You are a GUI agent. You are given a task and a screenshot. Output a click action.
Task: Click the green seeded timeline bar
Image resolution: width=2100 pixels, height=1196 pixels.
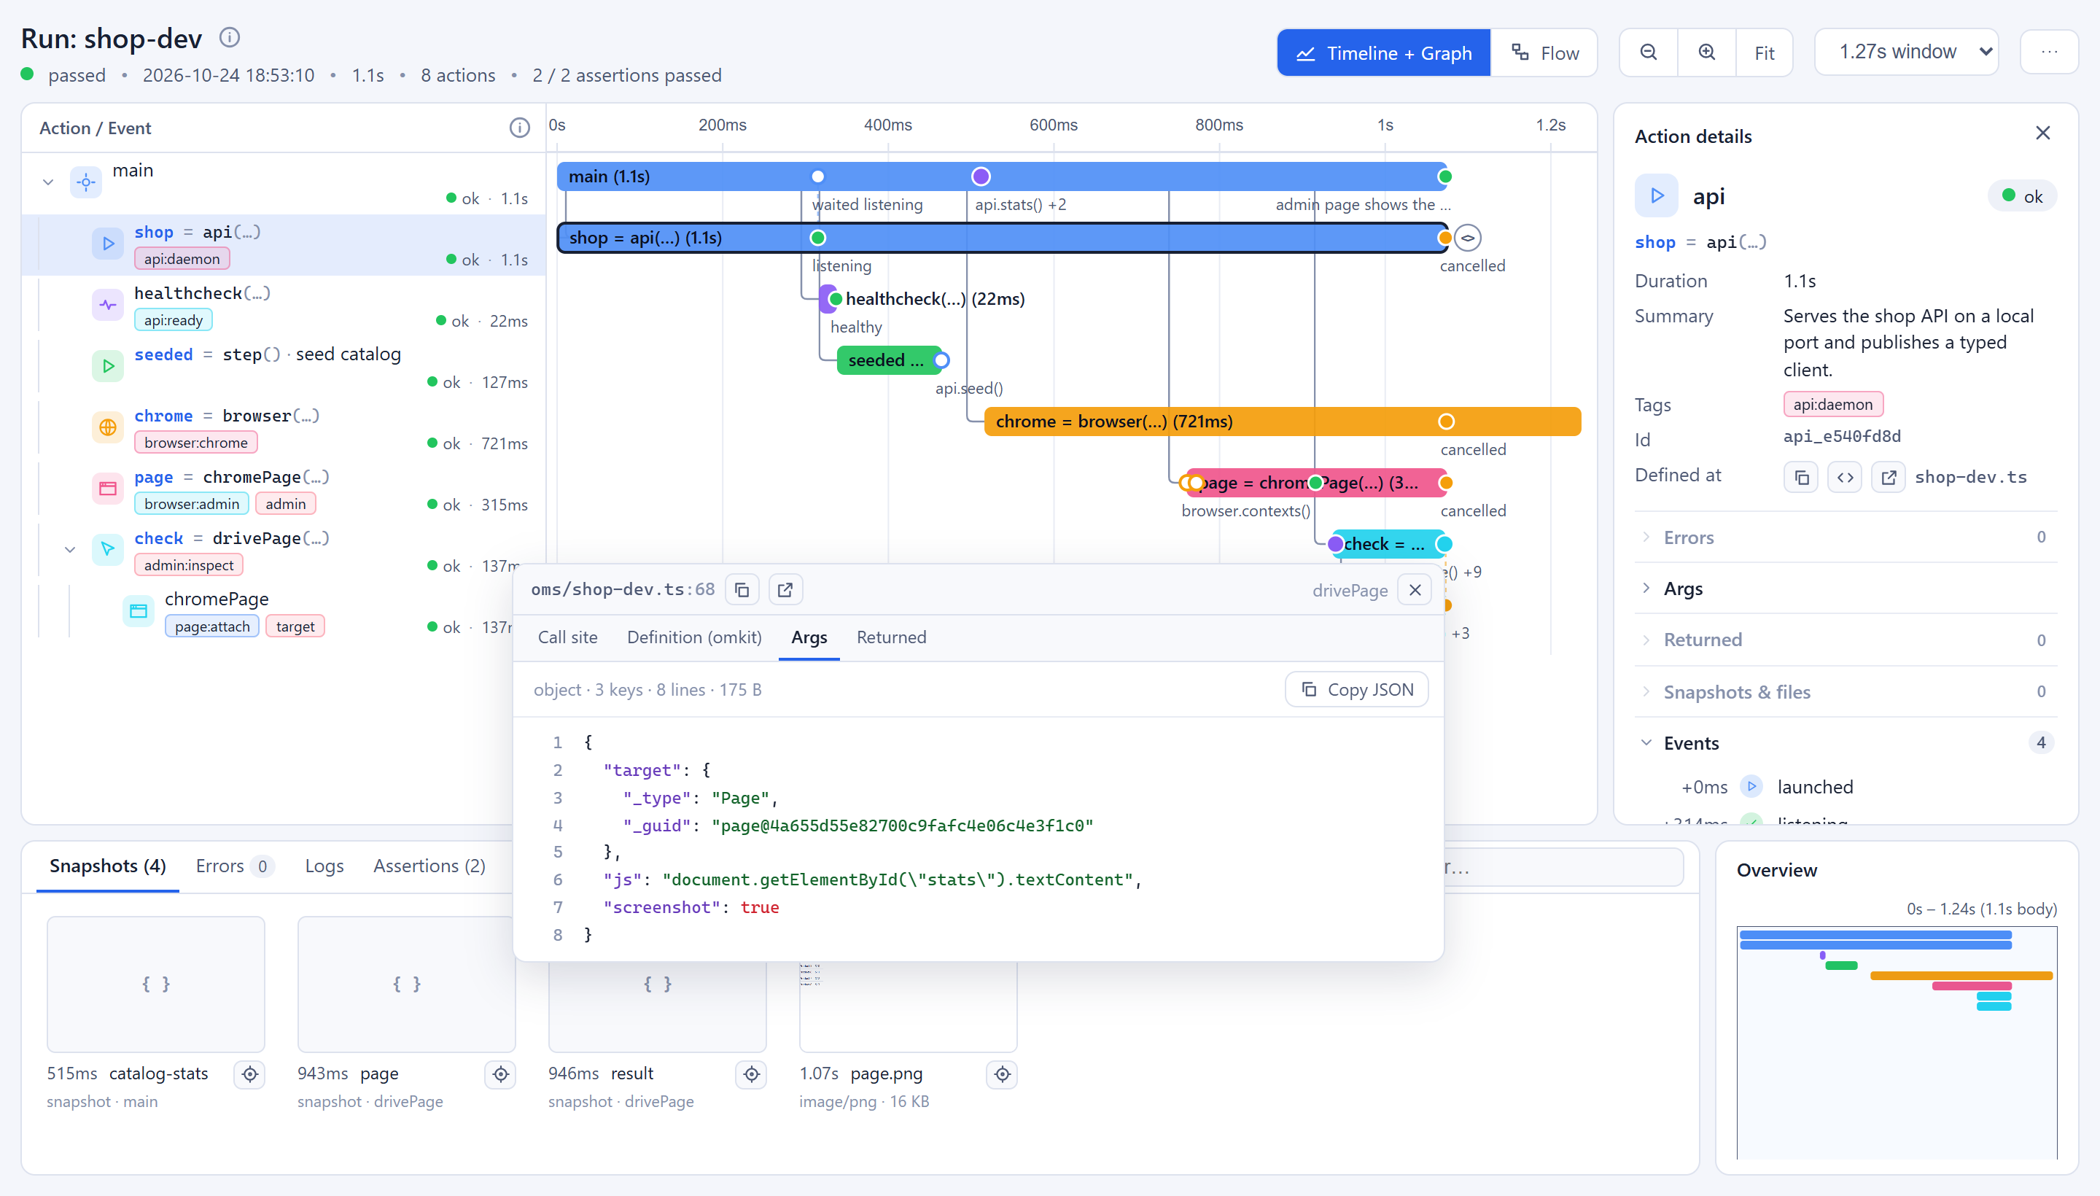pos(889,360)
